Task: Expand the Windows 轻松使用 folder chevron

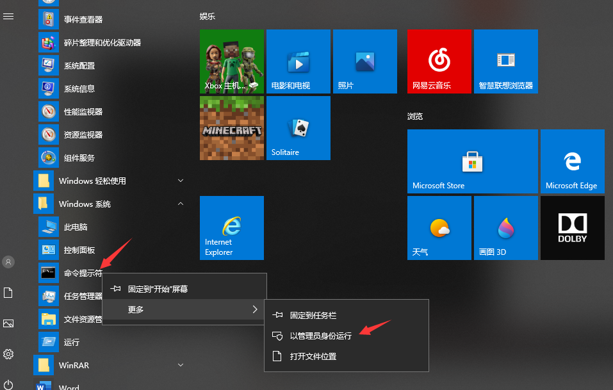Action: click(181, 181)
